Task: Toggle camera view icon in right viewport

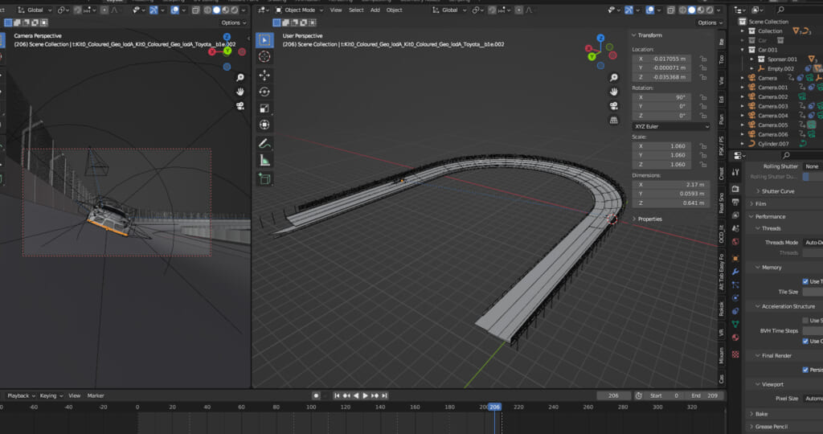Action: tap(615, 105)
